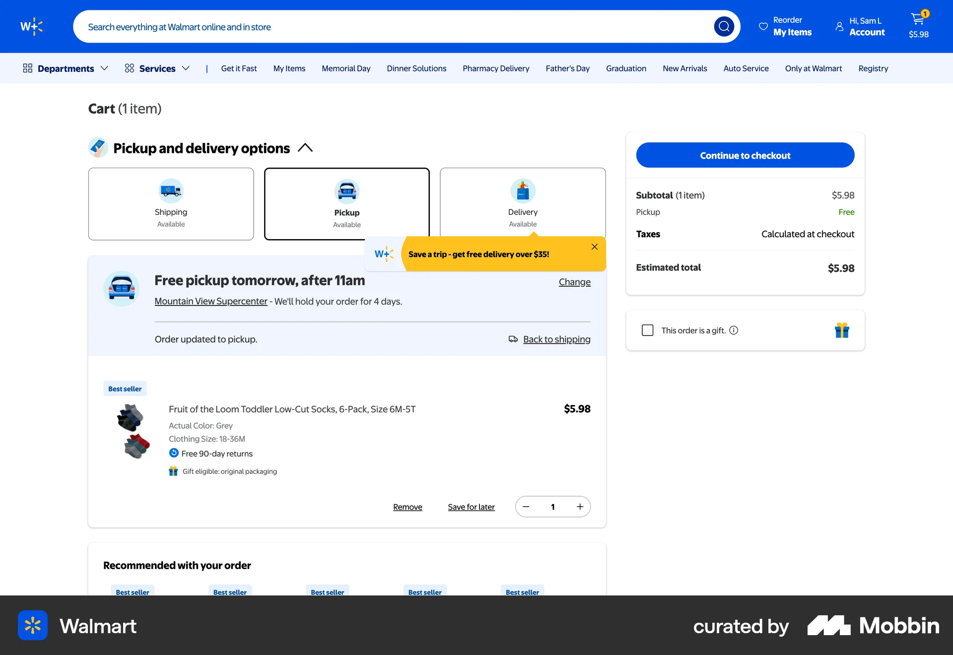Image resolution: width=953 pixels, height=655 pixels.
Task: Click the Walmart logo to go home
Action: [x=31, y=26]
